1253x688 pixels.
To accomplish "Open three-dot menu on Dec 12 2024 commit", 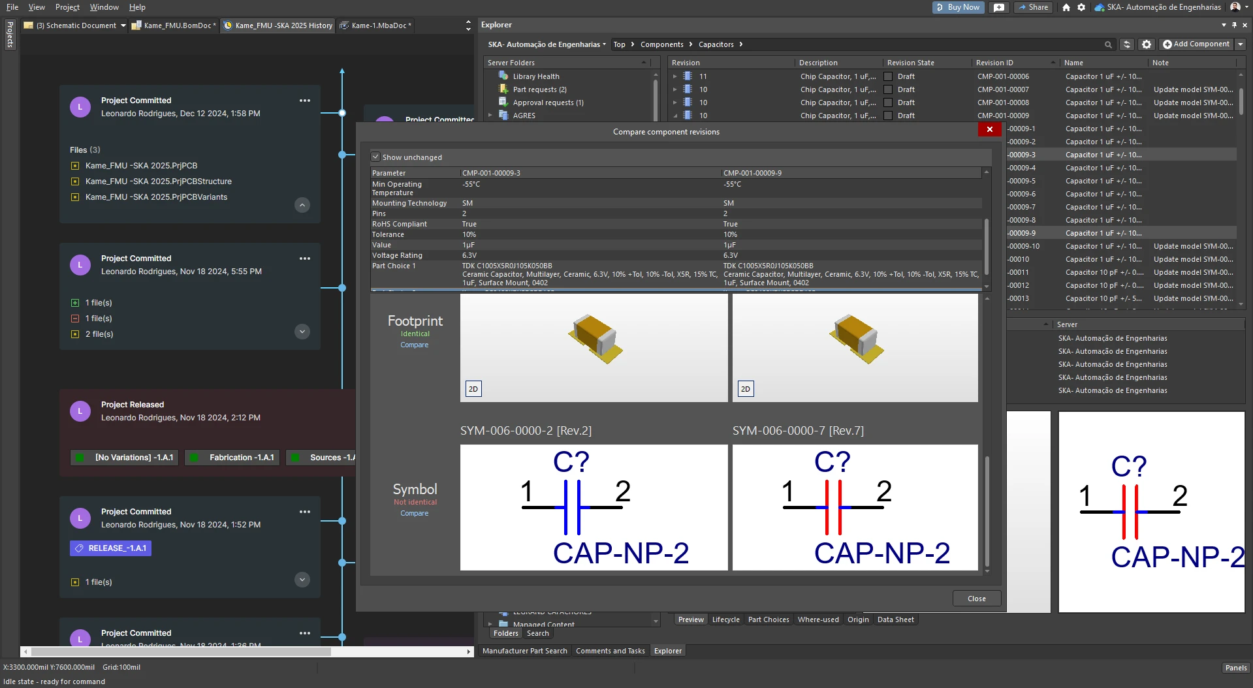I will [x=305, y=101].
